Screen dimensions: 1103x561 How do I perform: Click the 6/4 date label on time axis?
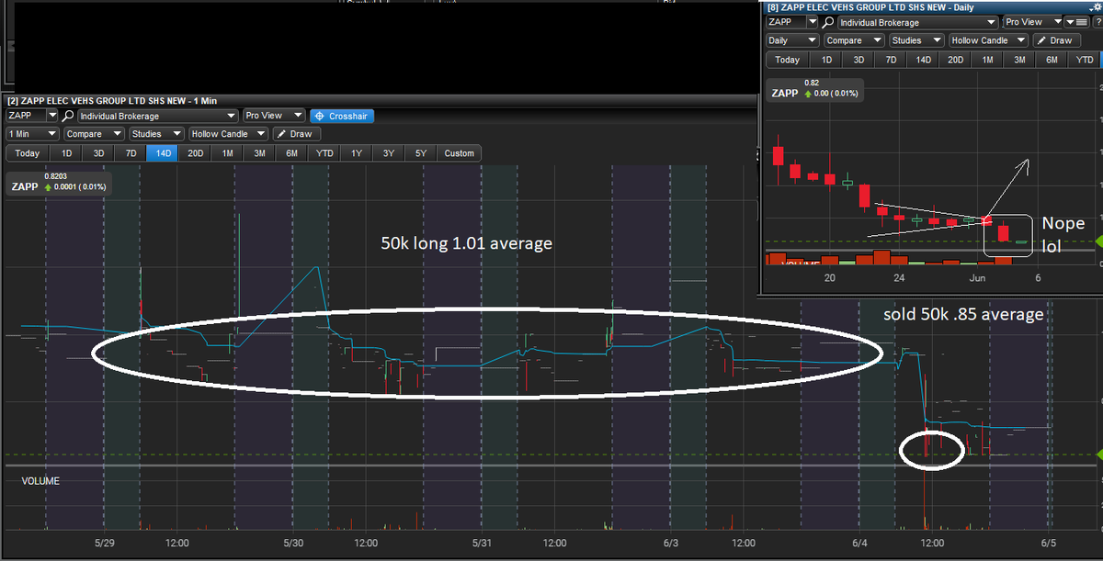pyautogui.click(x=859, y=544)
